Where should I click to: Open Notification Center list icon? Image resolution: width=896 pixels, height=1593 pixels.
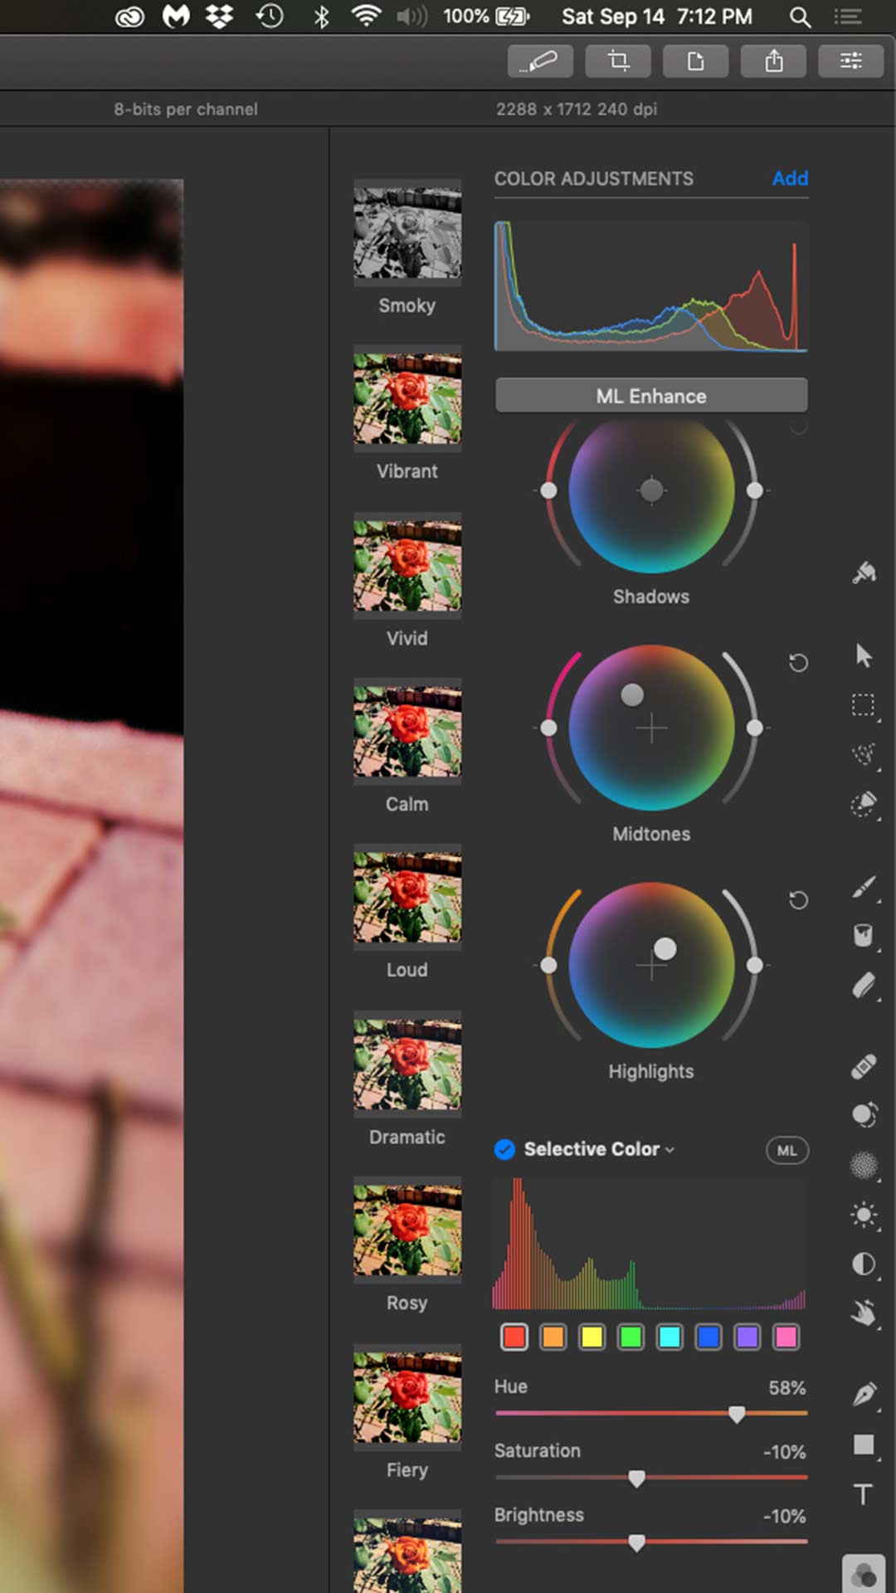tap(848, 17)
